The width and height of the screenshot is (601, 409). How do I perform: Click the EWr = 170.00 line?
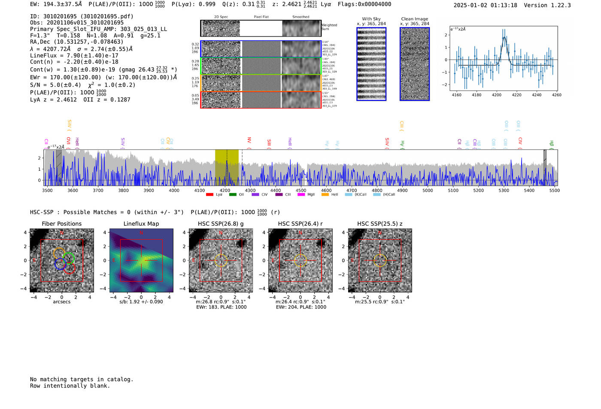103,77
